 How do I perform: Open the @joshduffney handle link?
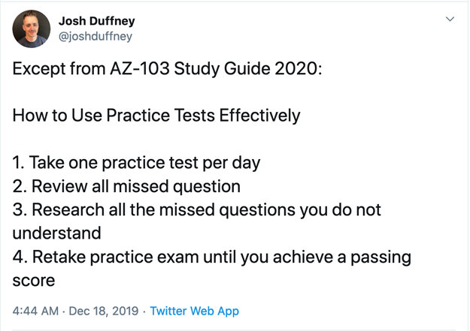point(96,37)
